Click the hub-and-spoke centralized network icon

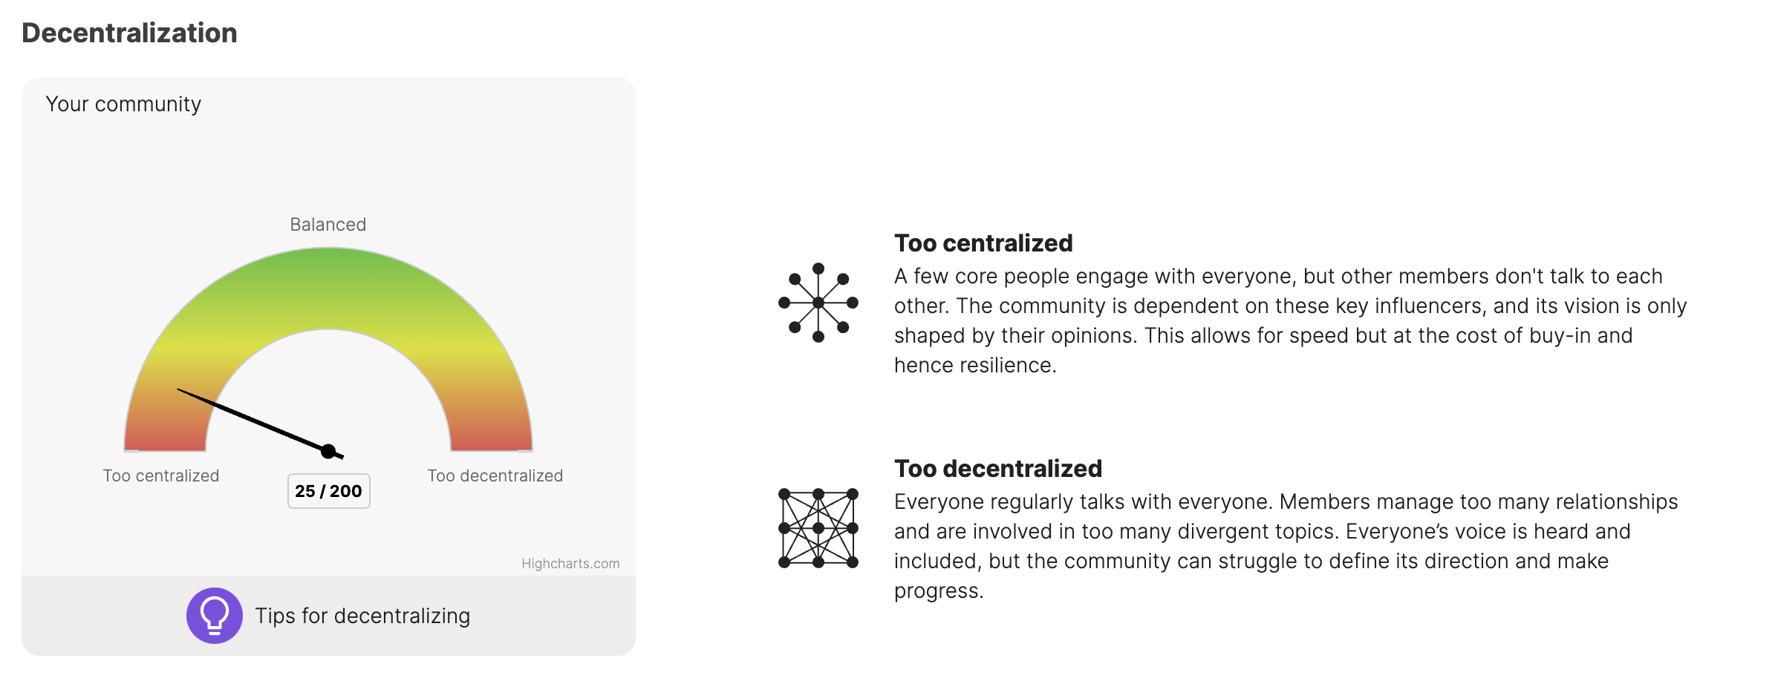point(818,303)
